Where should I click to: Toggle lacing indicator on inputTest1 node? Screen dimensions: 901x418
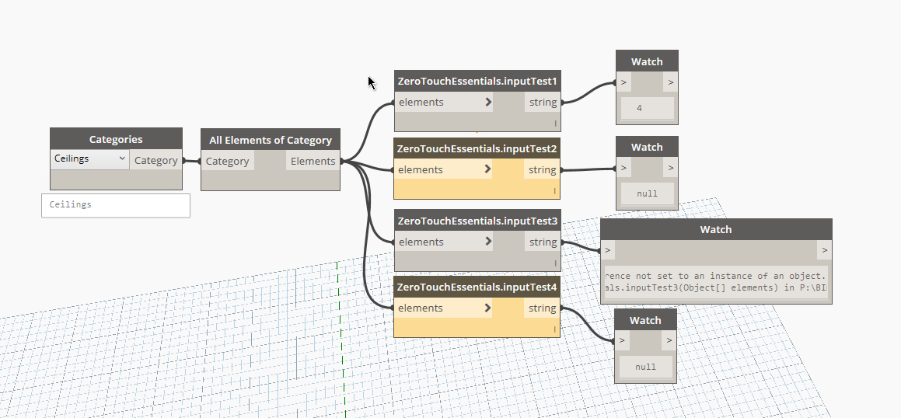(x=555, y=124)
